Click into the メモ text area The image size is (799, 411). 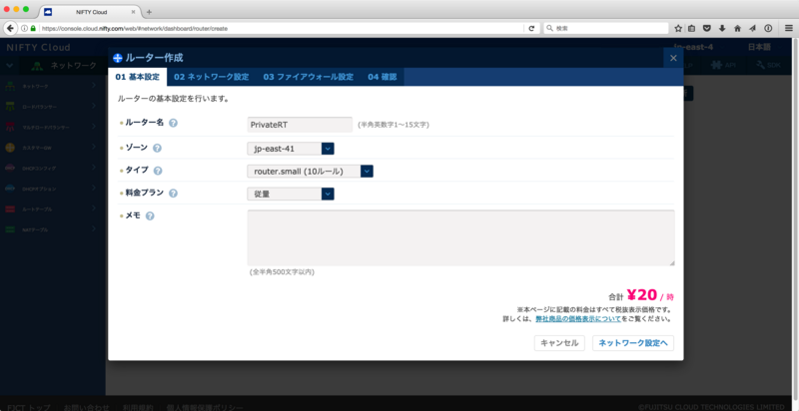click(x=461, y=238)
